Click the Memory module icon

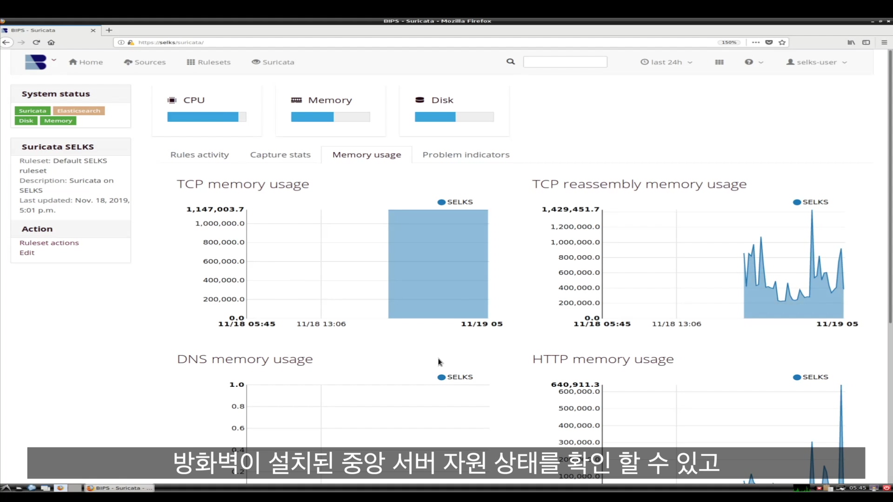point(296,100)
